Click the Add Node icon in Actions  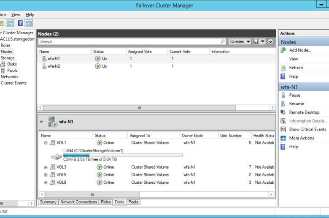tap(283, 50)
